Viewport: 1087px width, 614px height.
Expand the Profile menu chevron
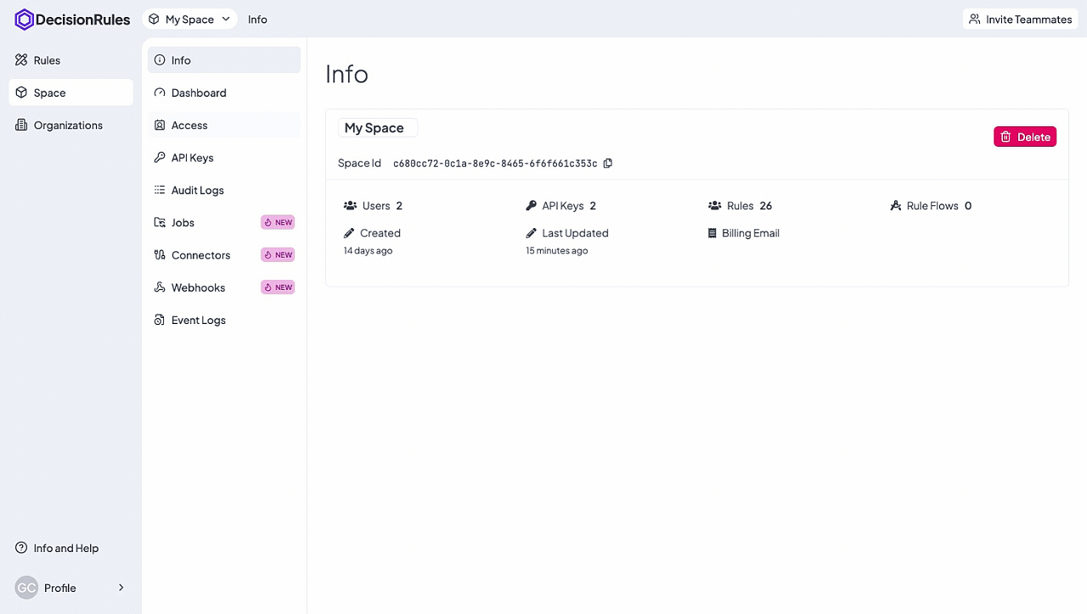tap(121, 588)
